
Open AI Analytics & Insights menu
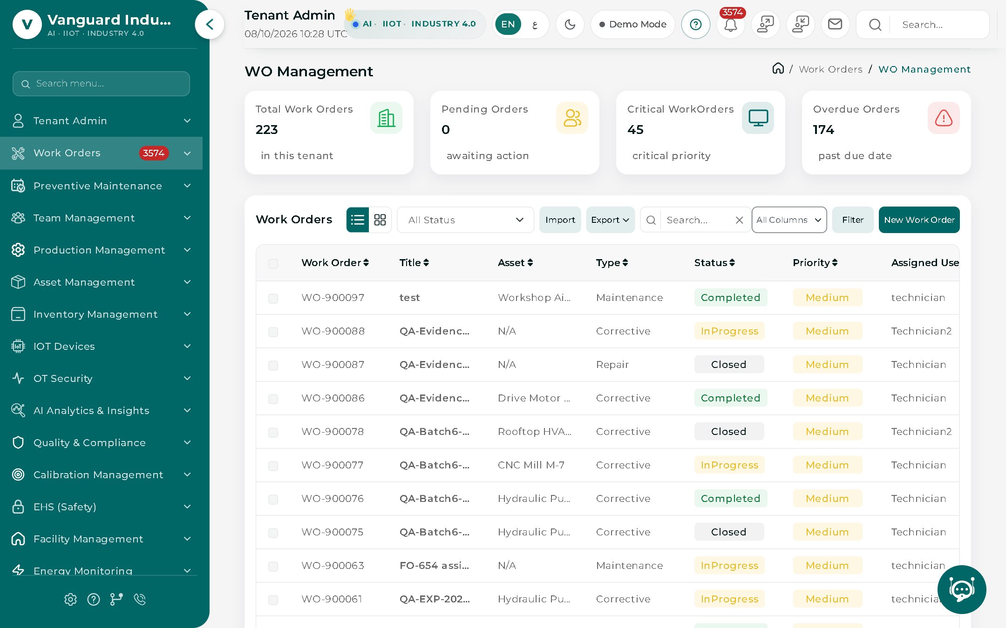(101, 410)
